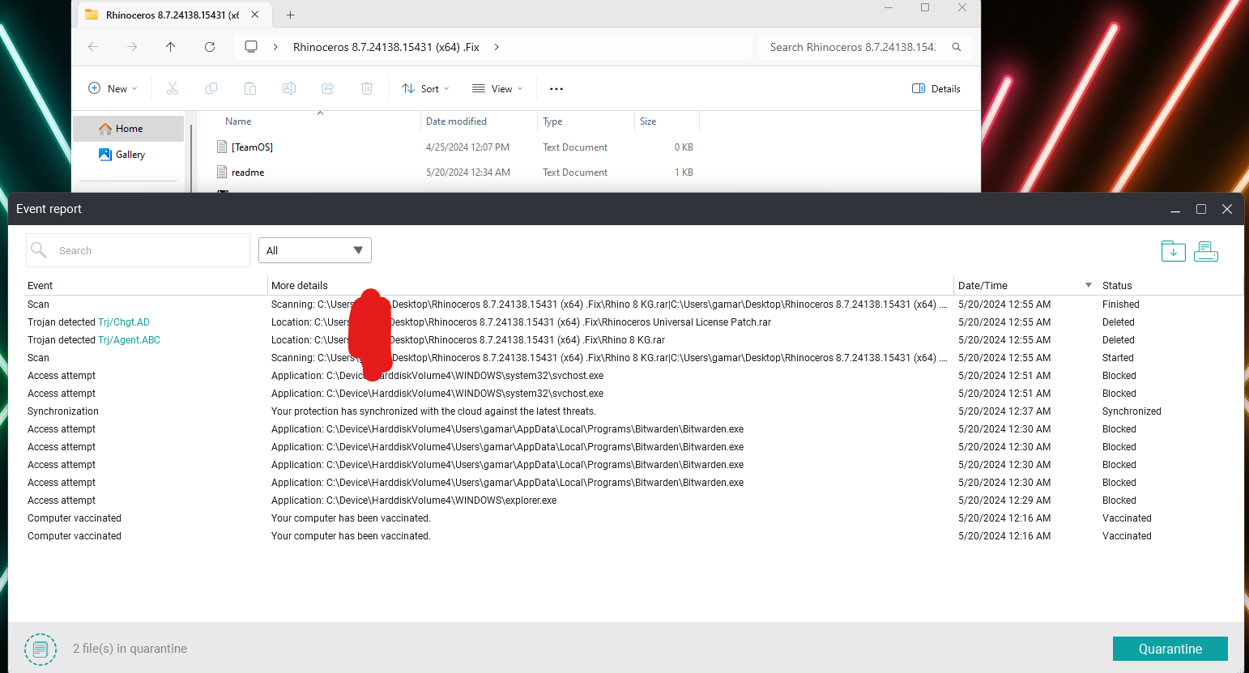1249x673 pixels.
Task: Click the Rhinoceros Universal License Patch.rar location
Action: (x=521, y=322)
